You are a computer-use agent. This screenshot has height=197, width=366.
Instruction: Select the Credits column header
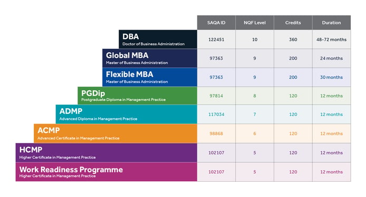(x=293, y=23)
